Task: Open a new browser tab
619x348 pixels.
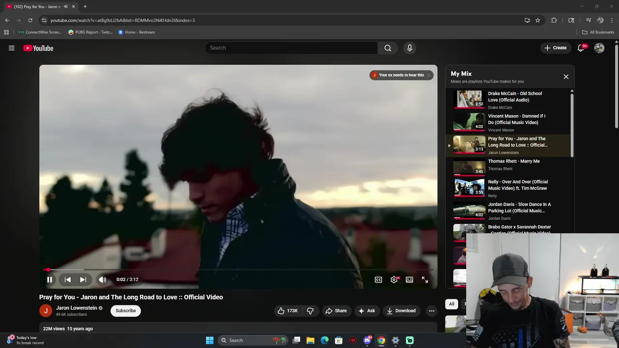Action: click(85, 6)
